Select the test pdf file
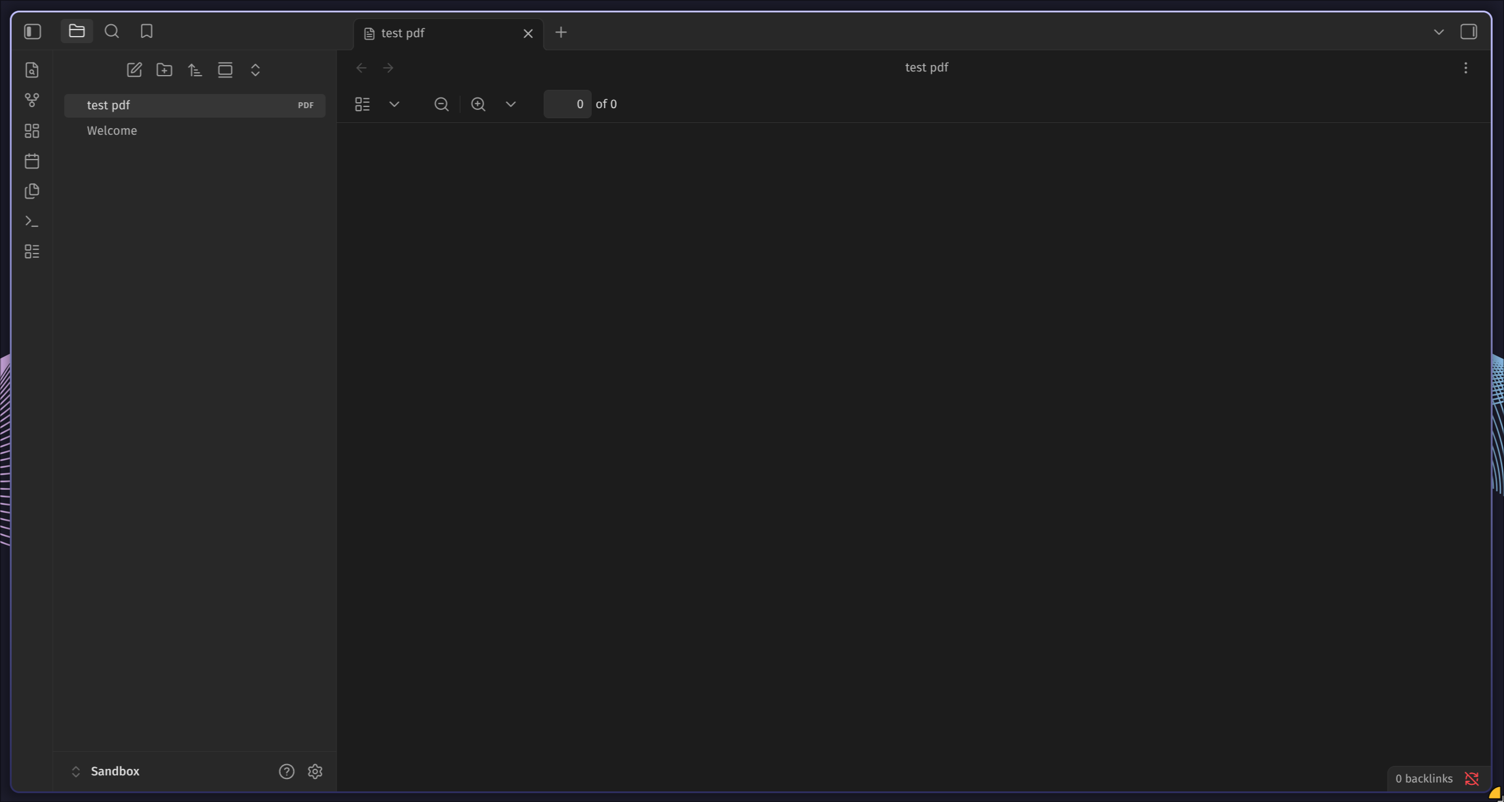Image resolution: width=1504 pixels, height=802 pixels. coord(195,105)
